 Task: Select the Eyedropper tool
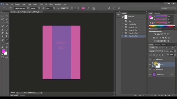pyautogui.click(x=7, y=23)
